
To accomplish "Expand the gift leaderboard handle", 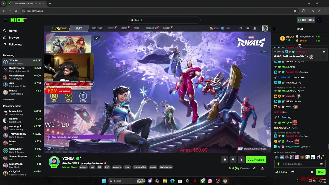I will [300, 45].
